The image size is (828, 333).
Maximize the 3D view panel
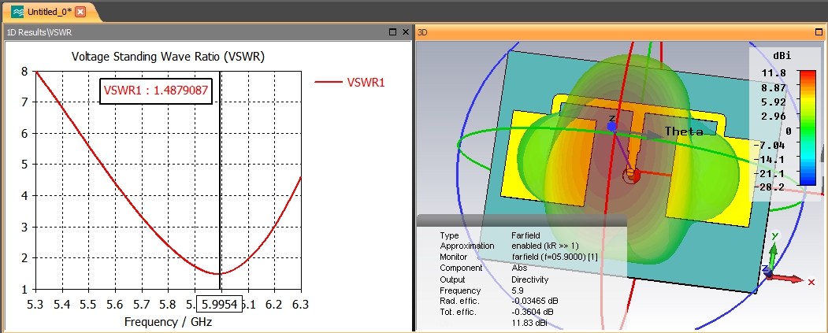(x=819, y=32)
